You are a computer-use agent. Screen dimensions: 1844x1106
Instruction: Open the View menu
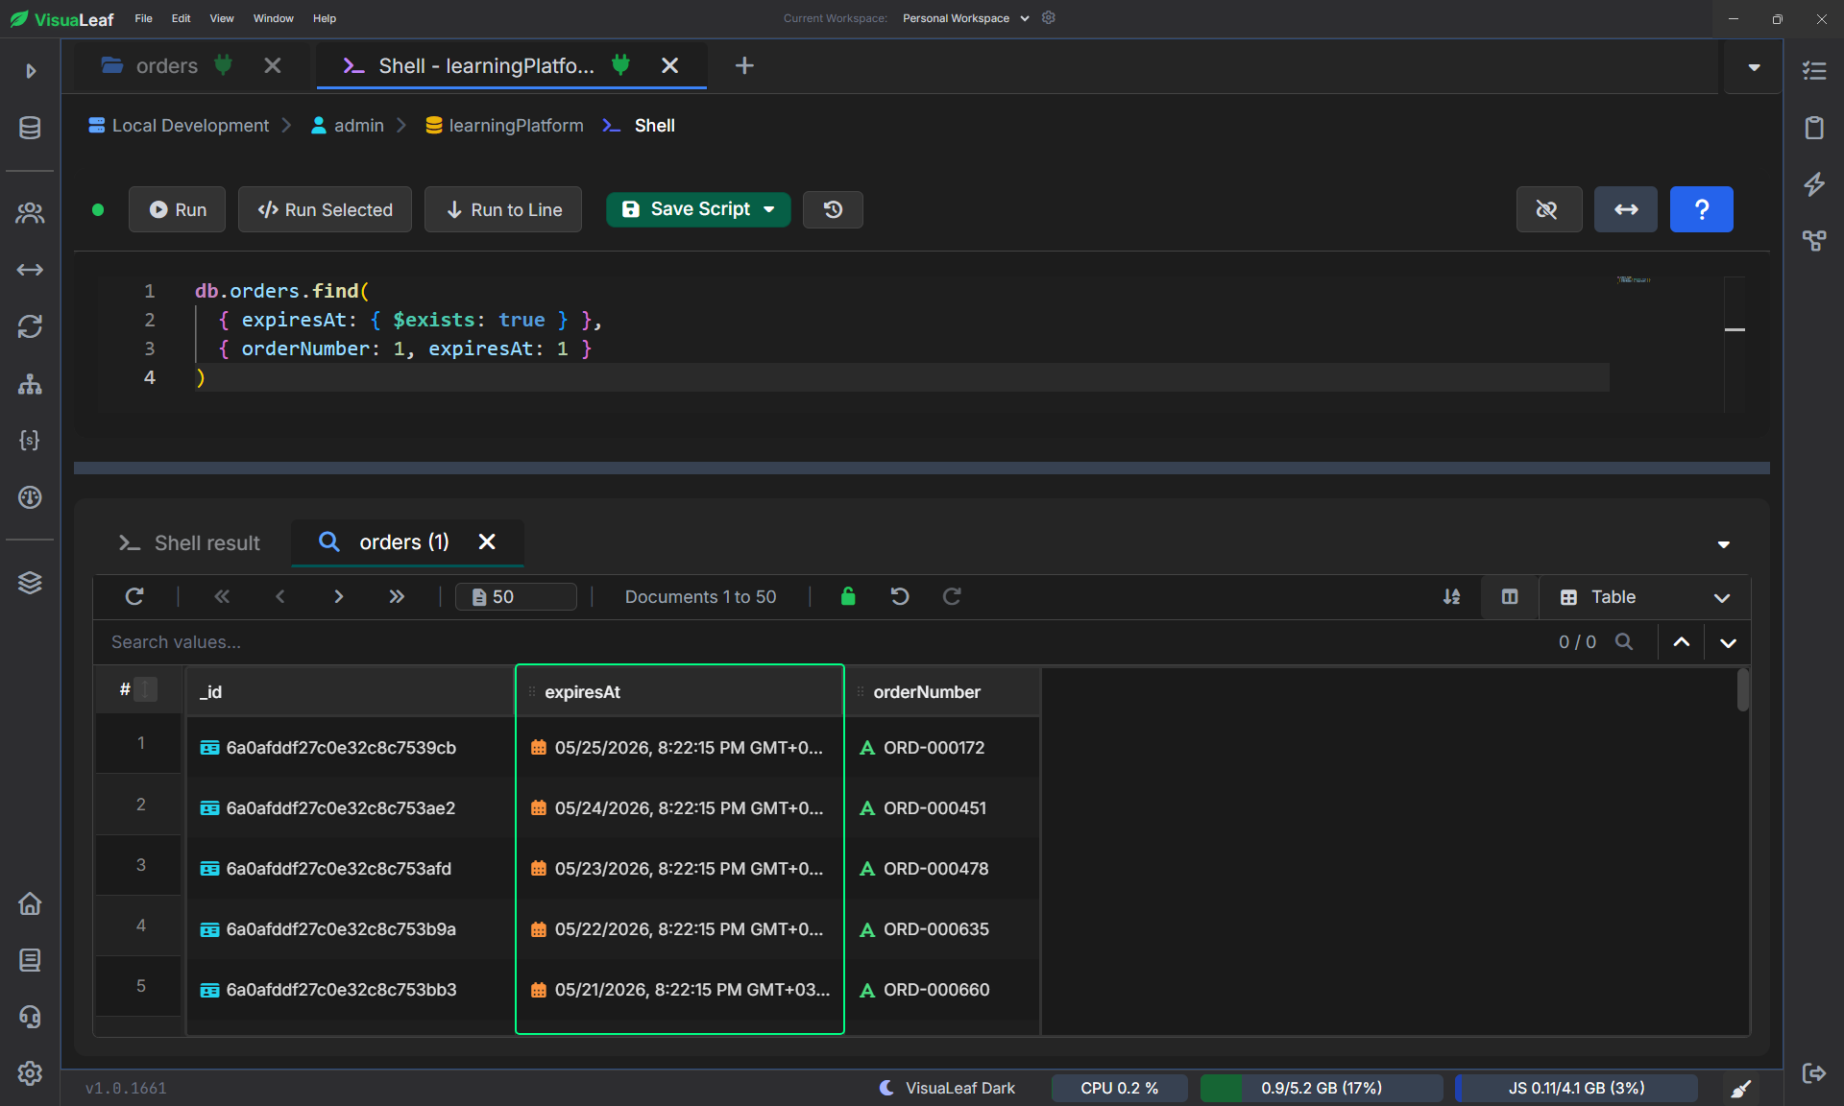[x=222, y=18]
